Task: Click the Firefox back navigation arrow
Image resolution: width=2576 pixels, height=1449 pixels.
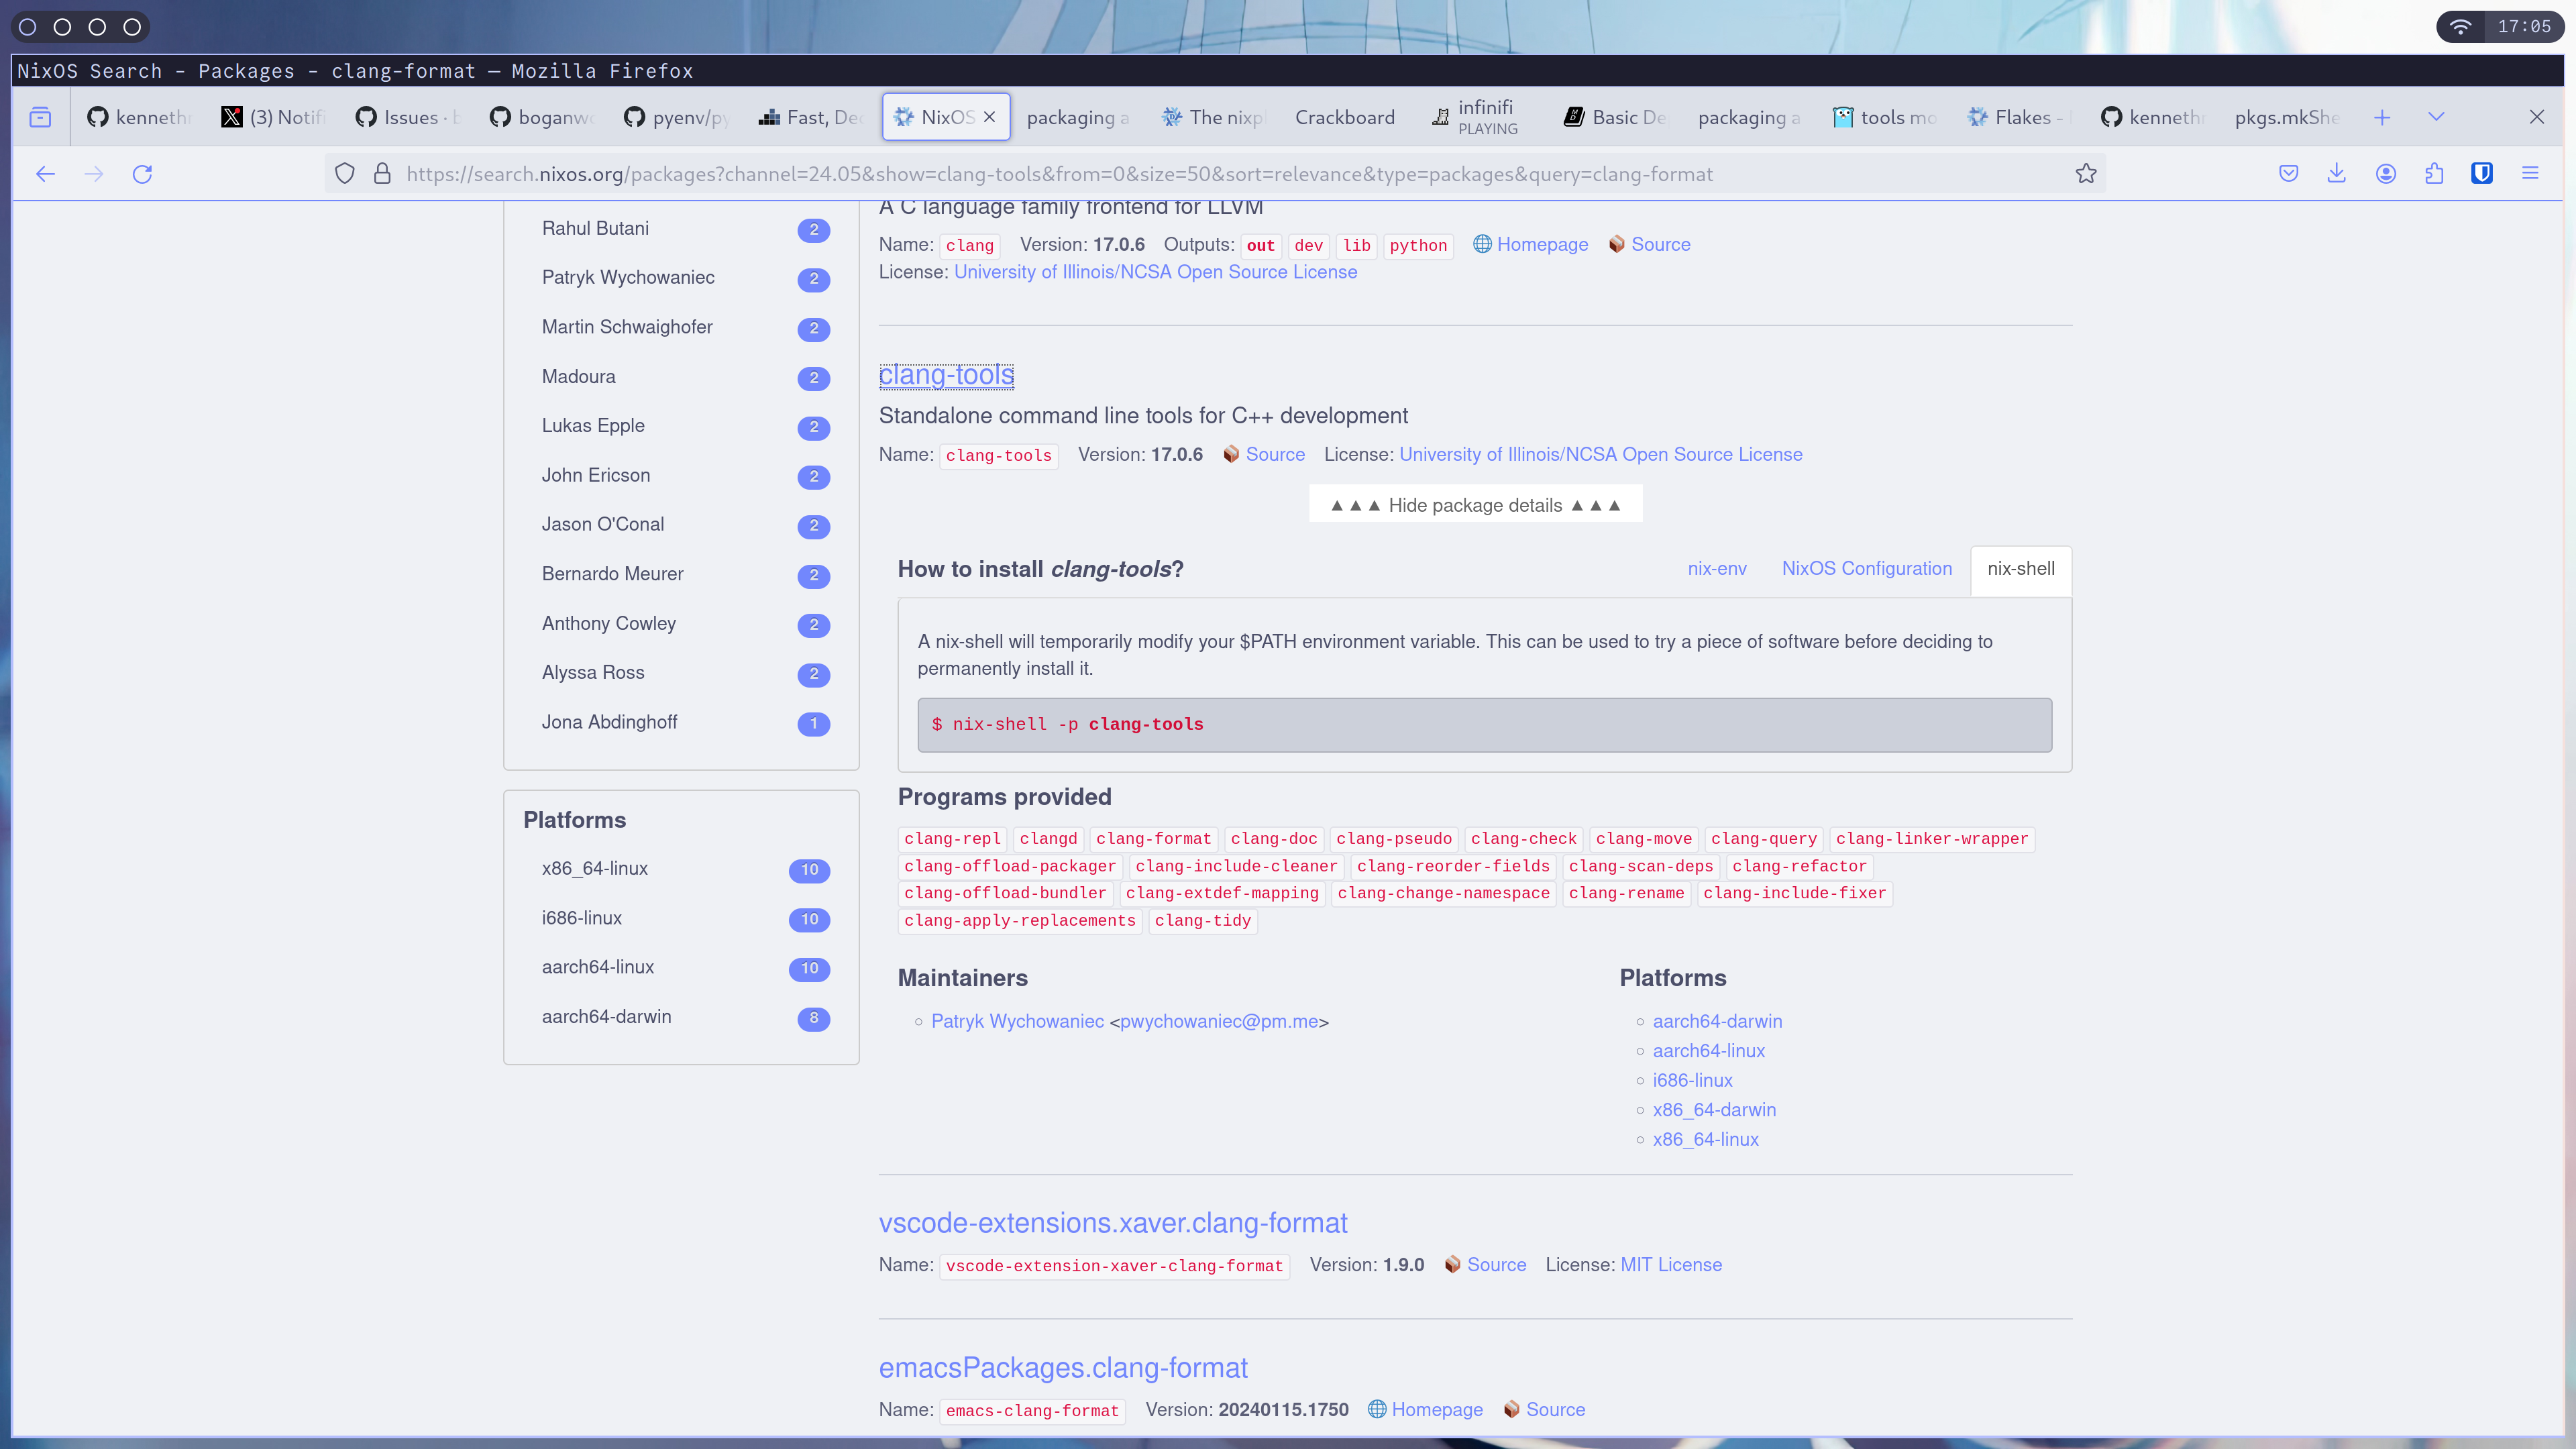Action: pos(44,172)
